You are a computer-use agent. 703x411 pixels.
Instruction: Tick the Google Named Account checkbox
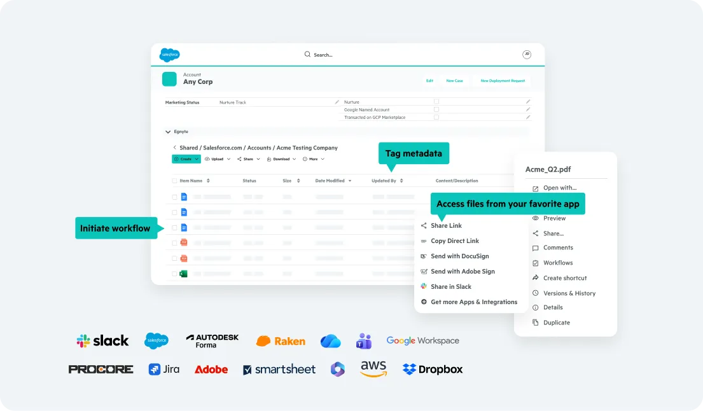click(436, 109)
